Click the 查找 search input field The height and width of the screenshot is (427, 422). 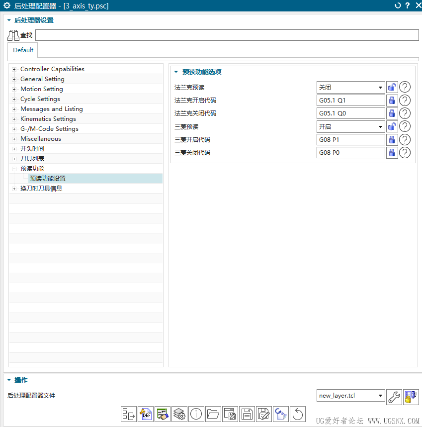click(x=227, y=35)
